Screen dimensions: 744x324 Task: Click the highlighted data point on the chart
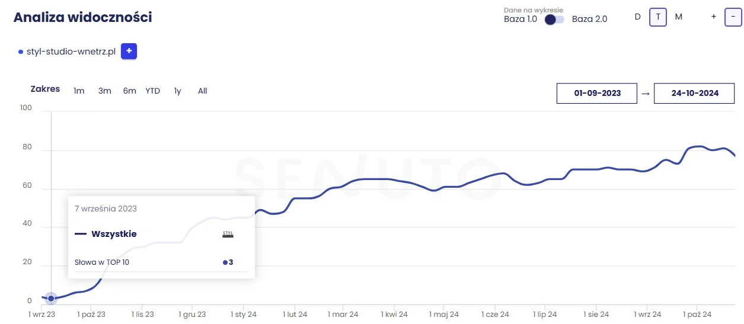tap(51, 298)
